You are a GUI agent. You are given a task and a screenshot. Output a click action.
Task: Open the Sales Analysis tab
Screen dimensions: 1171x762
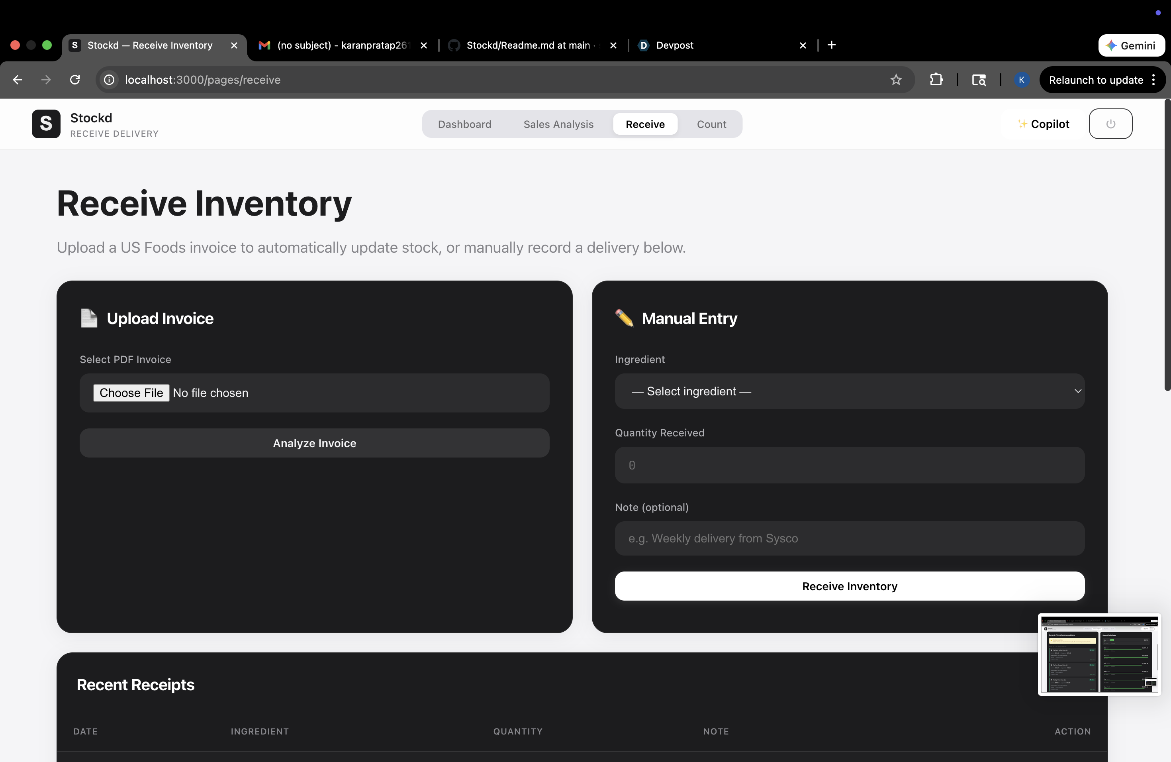(x=558, y=124)
